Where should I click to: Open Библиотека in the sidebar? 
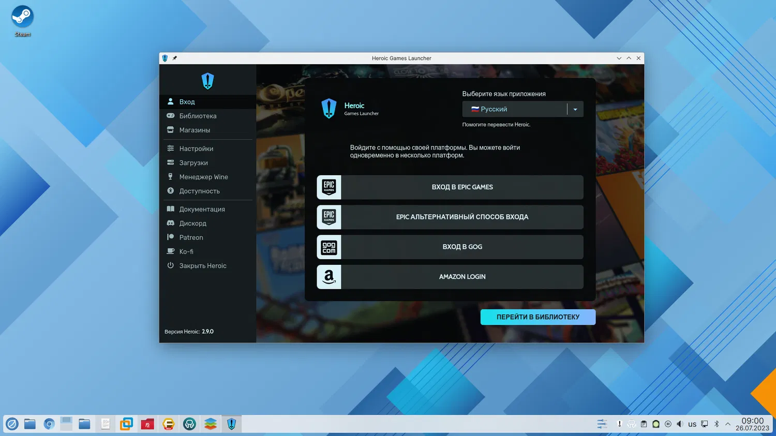click(x=207, y=116)
